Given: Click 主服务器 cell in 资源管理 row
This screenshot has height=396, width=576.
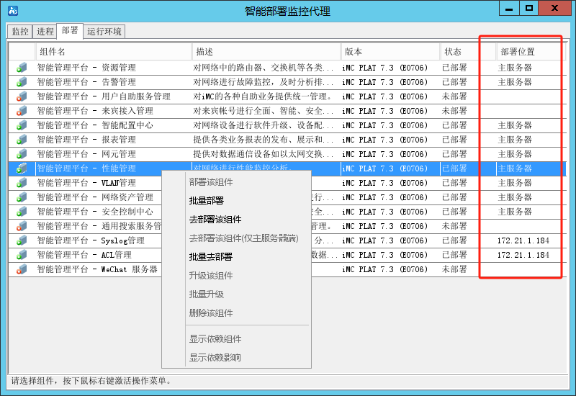Looking at the screenshot, I should pyautogui.click(x=515, y=68).
